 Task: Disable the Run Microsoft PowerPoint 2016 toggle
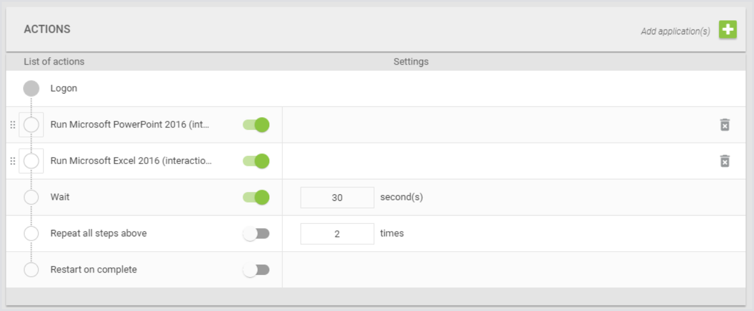(256, 125)
